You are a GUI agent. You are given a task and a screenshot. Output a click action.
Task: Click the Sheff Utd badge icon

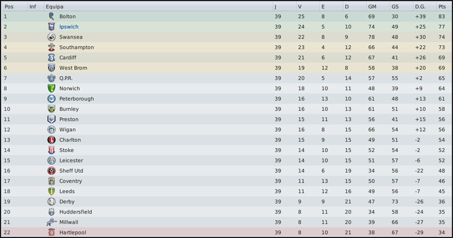click(52, 171)
